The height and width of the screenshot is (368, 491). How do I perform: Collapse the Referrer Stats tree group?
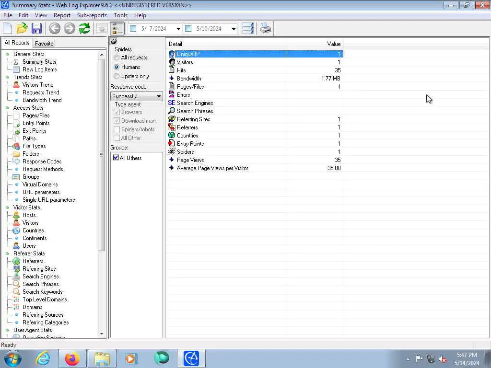pyautogui.click(x=7, y=253)
